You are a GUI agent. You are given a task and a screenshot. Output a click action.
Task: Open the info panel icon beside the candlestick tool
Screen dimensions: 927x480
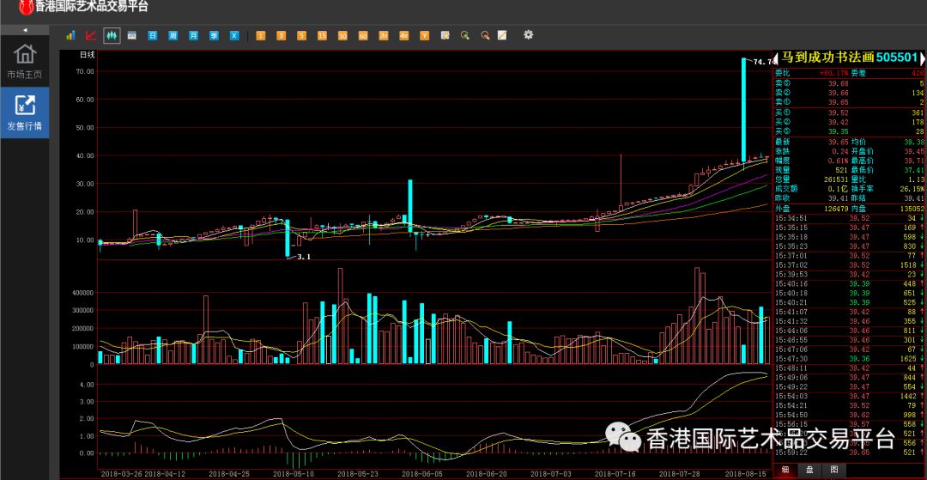[132, 35]
